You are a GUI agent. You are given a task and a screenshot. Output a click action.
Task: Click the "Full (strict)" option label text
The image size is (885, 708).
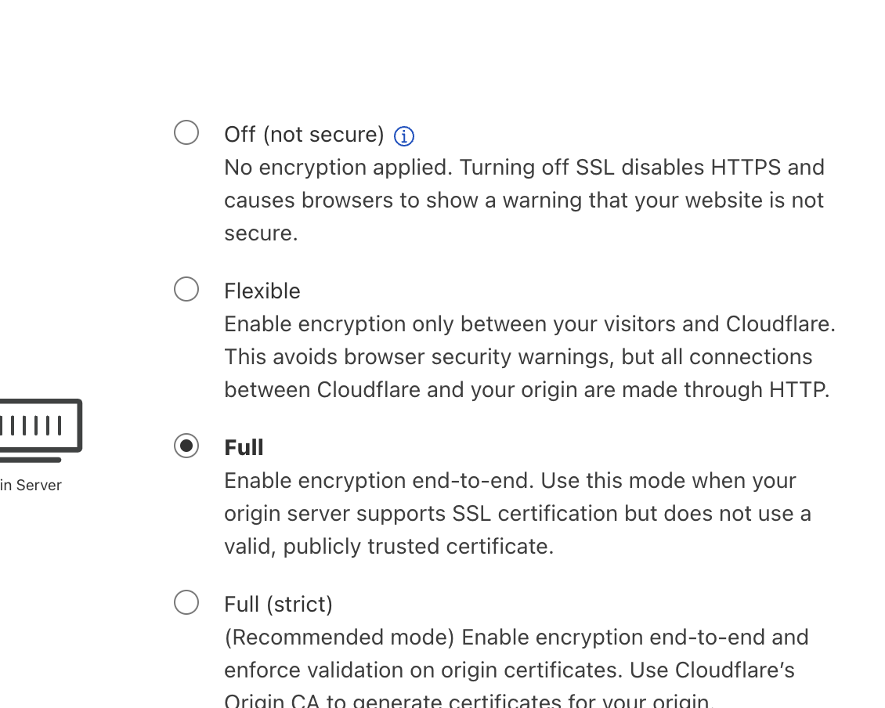[x=279, y=605]
